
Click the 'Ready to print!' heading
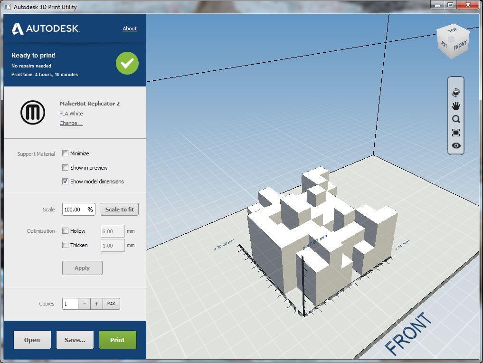[x=33, y=55]
